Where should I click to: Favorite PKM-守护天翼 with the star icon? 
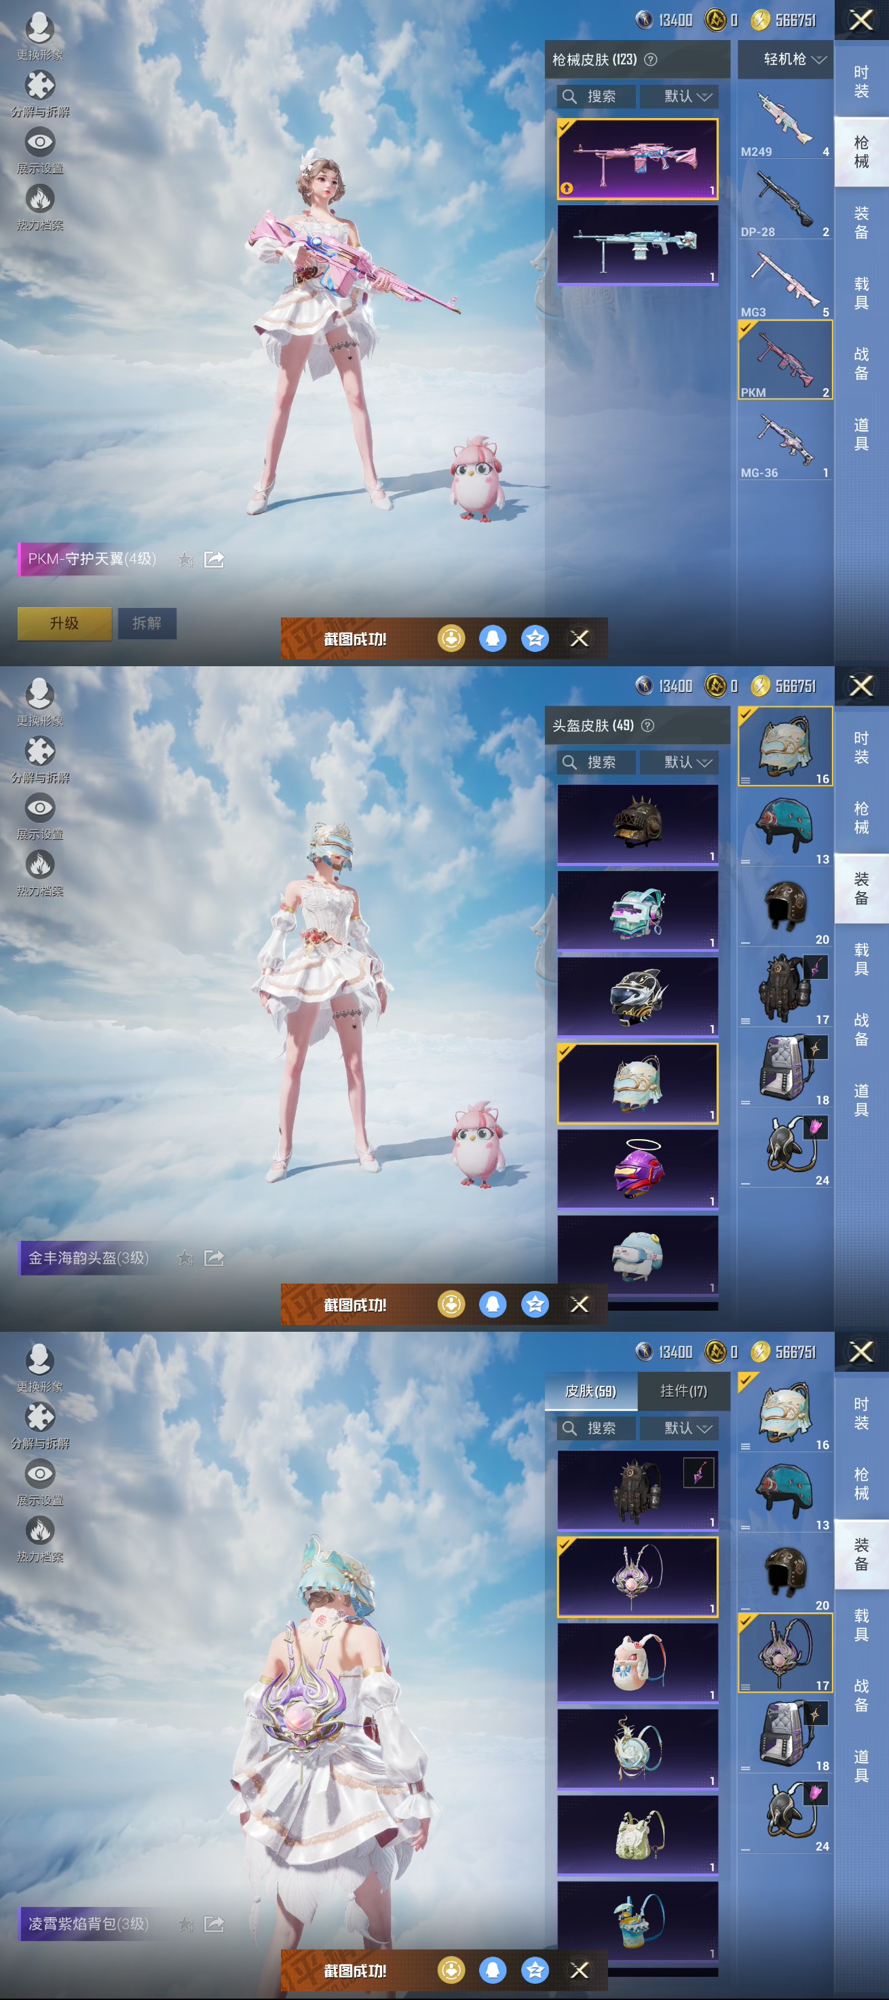coord(185,559)
